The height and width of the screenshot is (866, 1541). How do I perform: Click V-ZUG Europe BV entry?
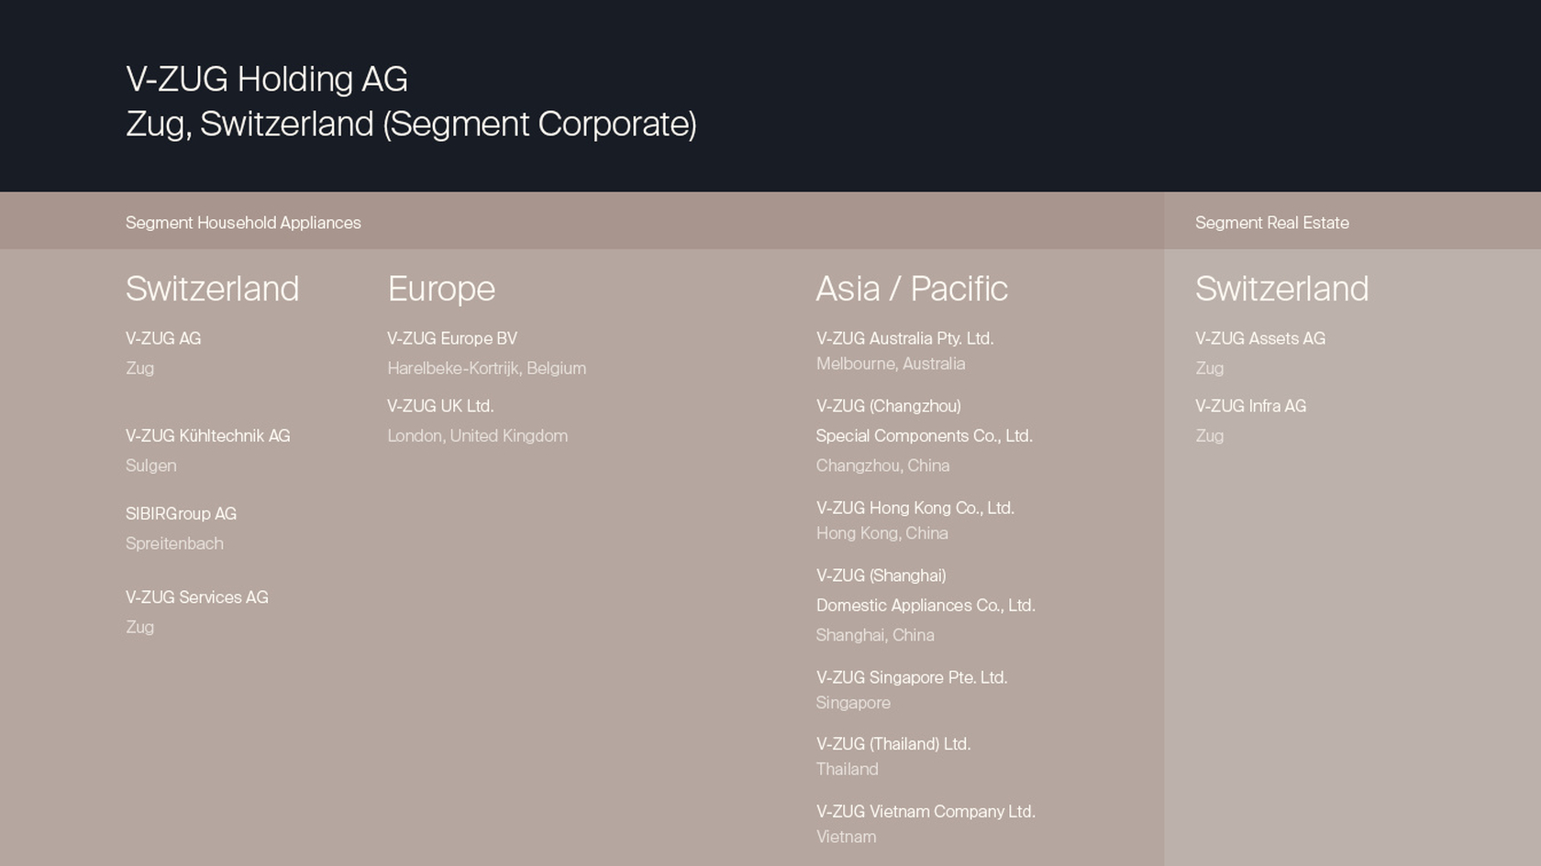452,338
